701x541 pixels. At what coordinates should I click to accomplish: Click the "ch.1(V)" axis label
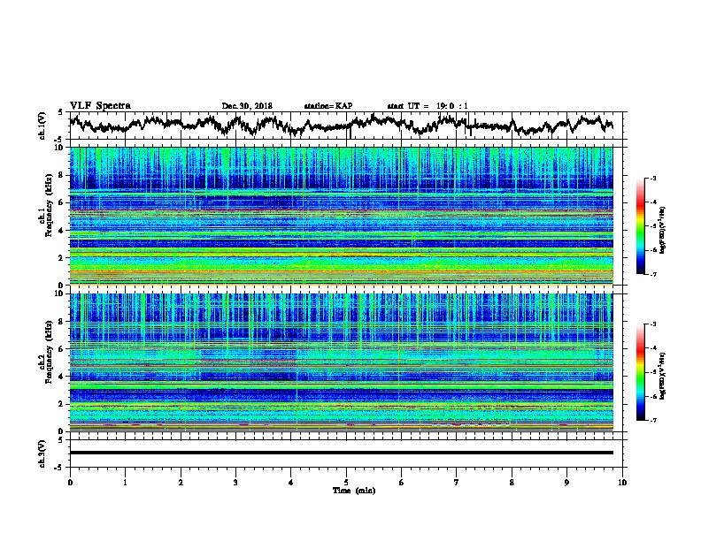[42, 126]
